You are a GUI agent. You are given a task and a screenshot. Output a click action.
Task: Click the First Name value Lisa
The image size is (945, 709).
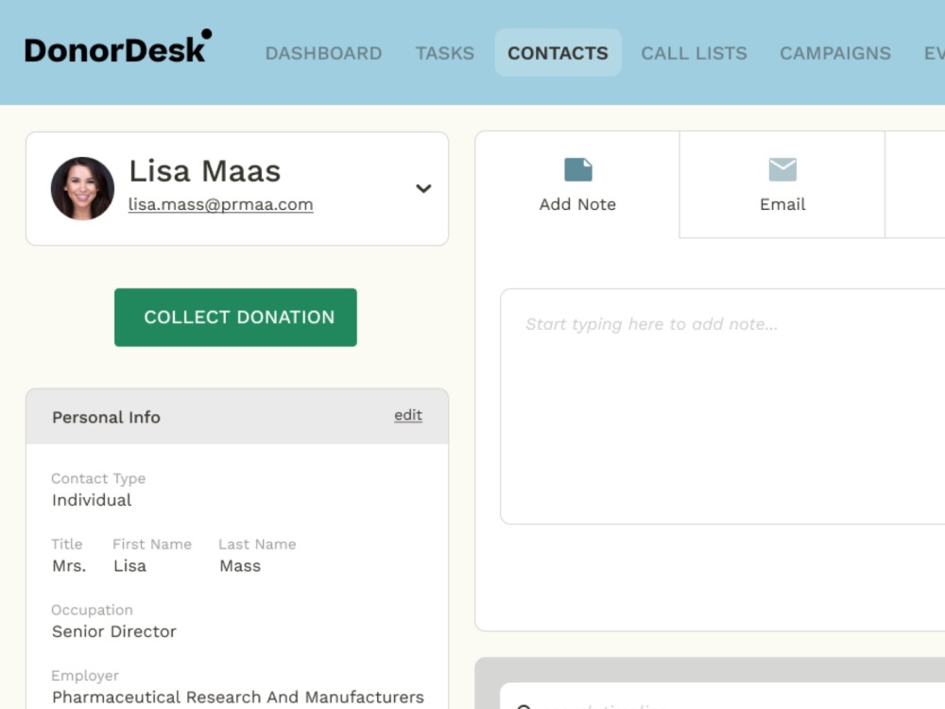point(129,565)
